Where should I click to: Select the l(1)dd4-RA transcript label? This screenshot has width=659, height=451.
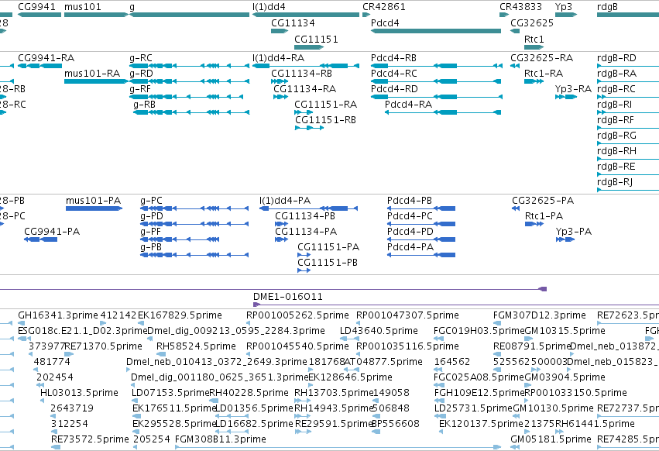click(x=279, y=57)
